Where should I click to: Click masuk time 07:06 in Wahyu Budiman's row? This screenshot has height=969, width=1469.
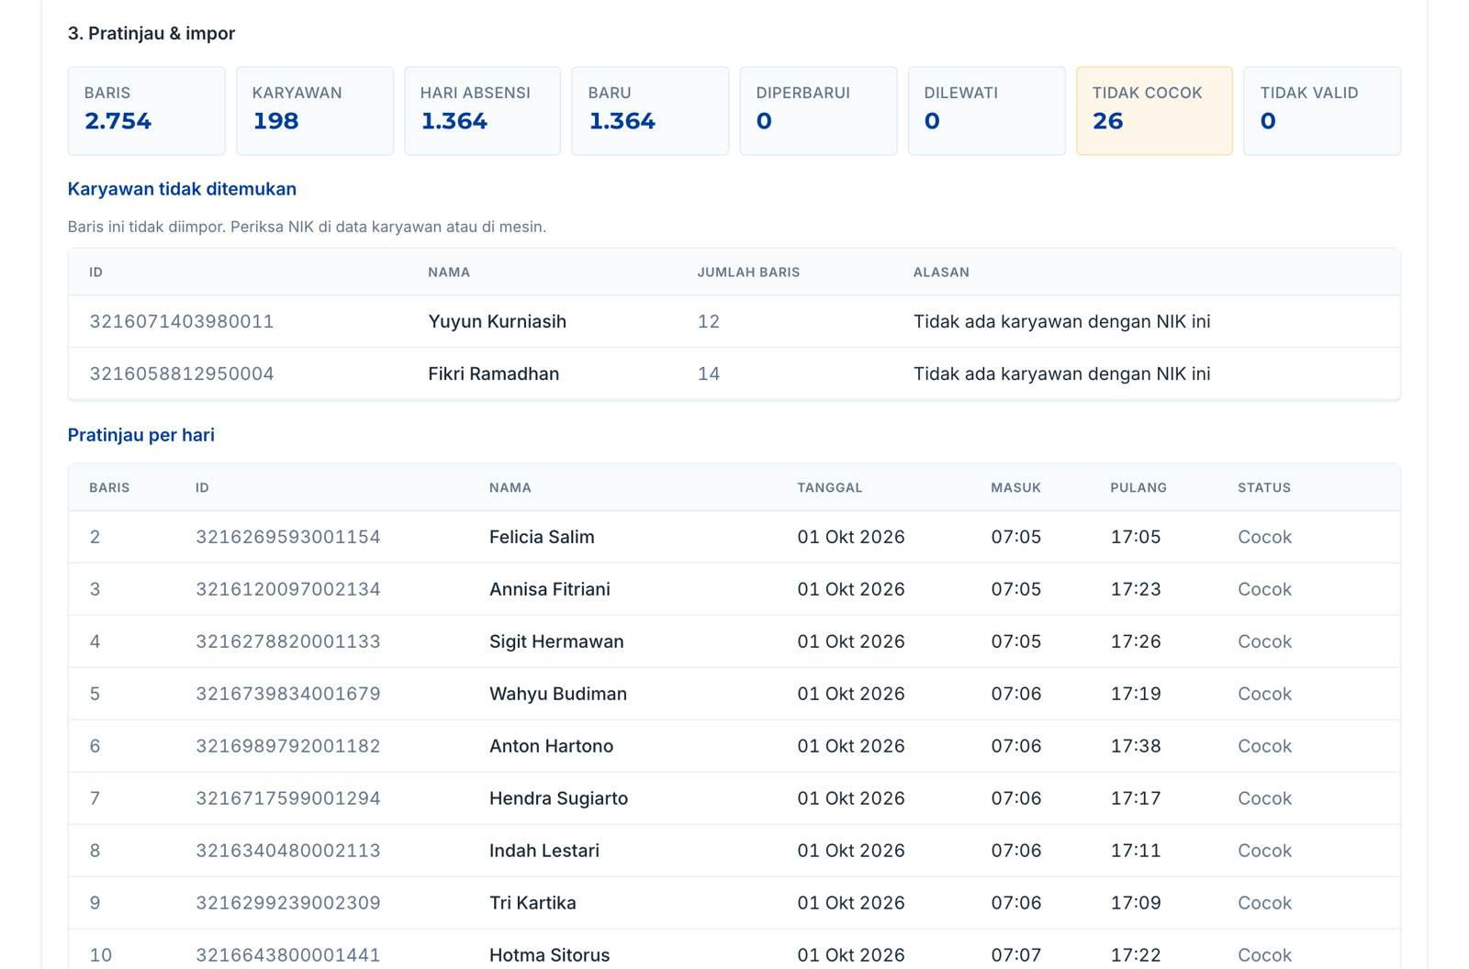coord(1016,694)
